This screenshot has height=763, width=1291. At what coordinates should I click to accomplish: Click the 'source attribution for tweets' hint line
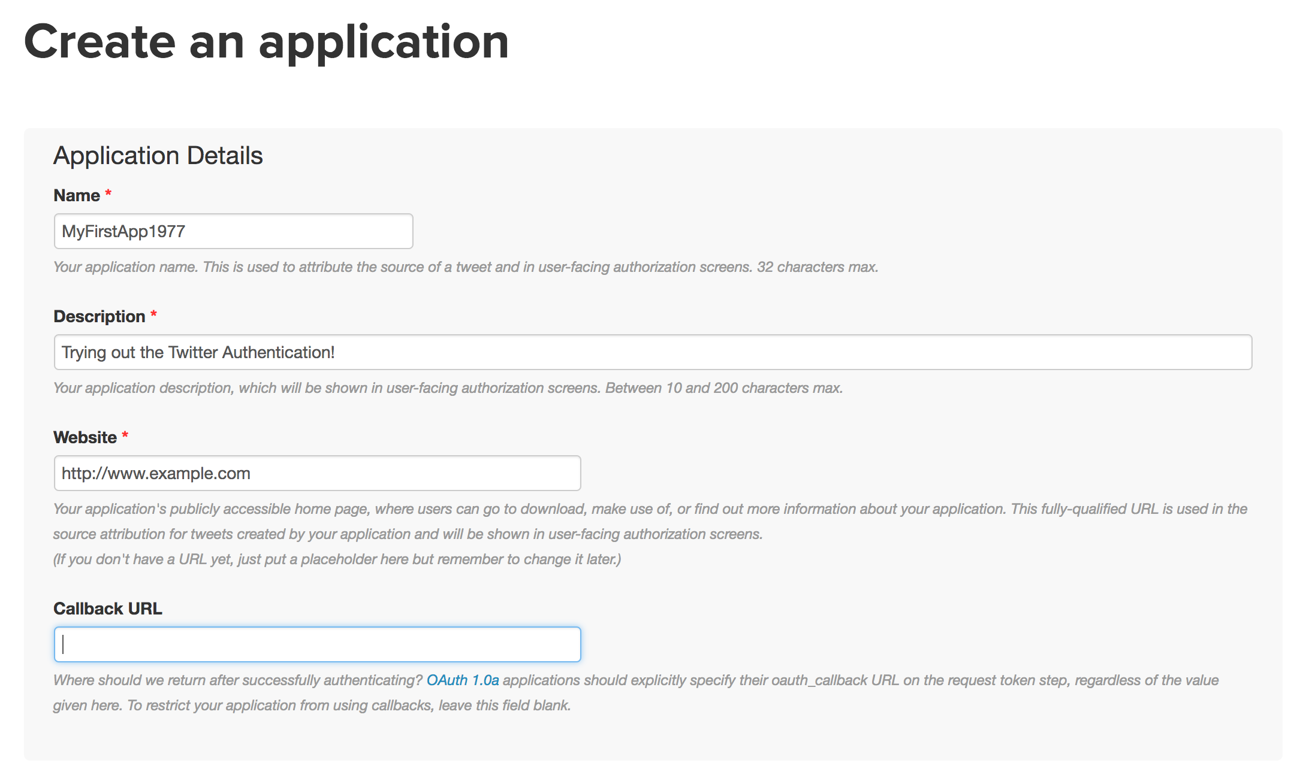tap(408, 534)
